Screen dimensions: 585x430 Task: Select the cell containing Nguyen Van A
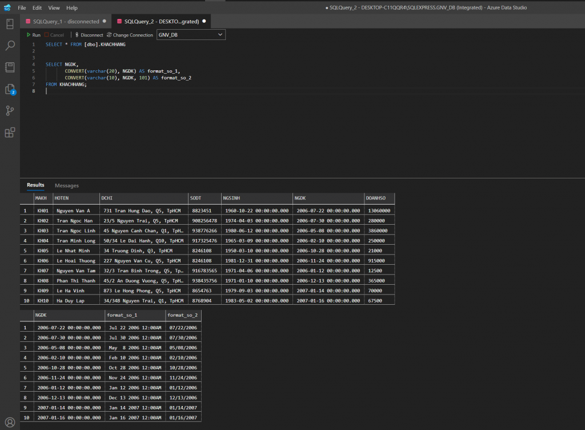pyautogui.click(x=73, y=211)
